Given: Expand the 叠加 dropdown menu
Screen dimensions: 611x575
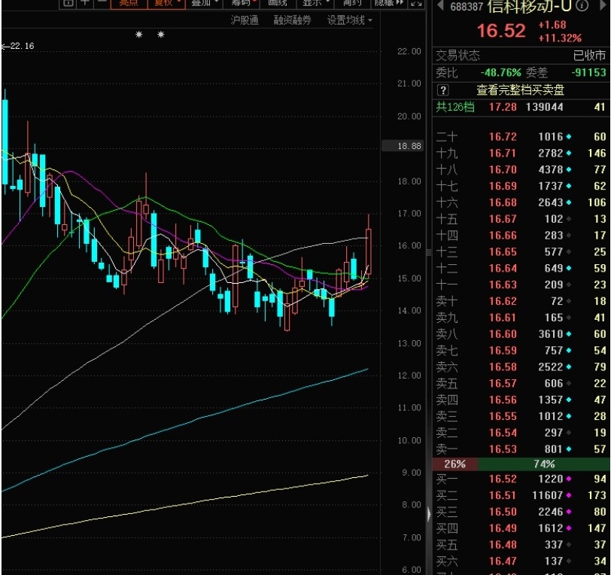Looking at the screenshot, I should click(x=205, y=3).
